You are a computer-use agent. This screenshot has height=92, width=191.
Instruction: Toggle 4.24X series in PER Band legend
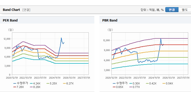pyautogui.click(x=35, y=83)
